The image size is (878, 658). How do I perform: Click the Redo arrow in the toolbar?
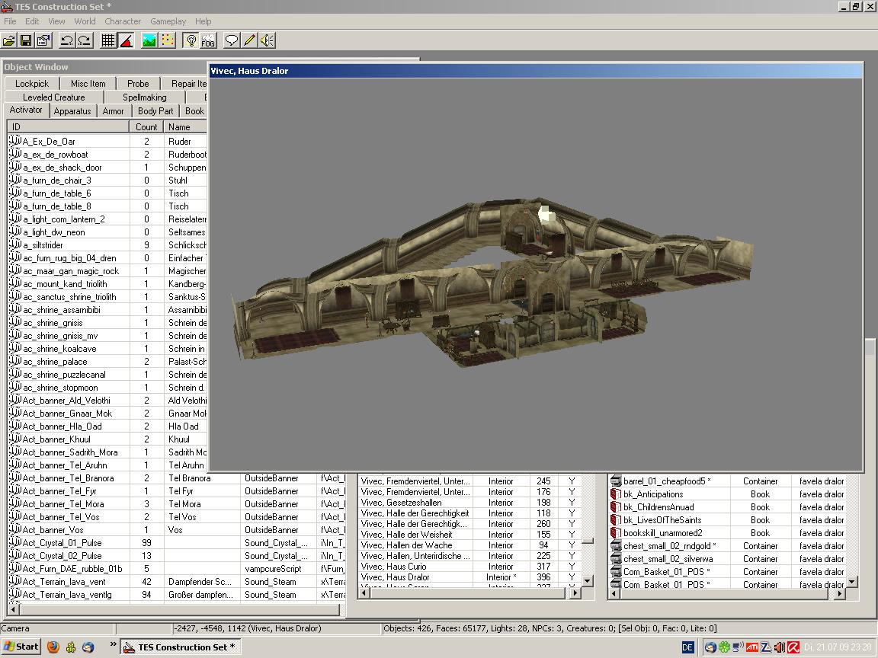click(x=84, y=40)
